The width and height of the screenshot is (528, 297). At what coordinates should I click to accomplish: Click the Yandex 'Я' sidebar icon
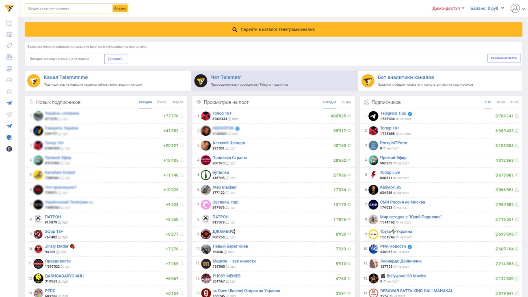point(9,149)
